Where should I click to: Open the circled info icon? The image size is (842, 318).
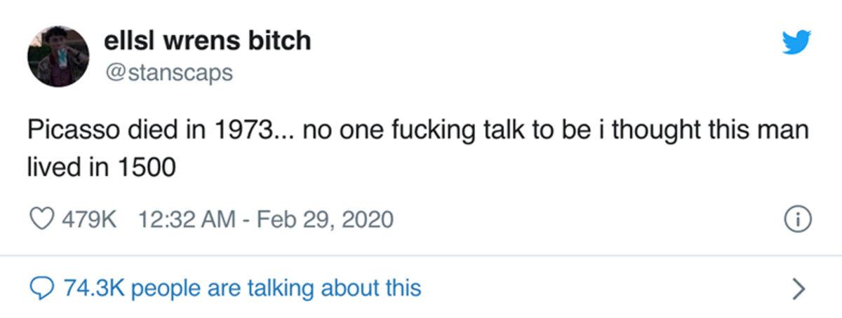click(798, 220)
